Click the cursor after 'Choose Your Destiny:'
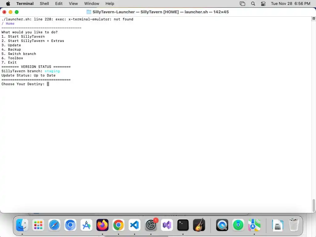 coord(48,84)
